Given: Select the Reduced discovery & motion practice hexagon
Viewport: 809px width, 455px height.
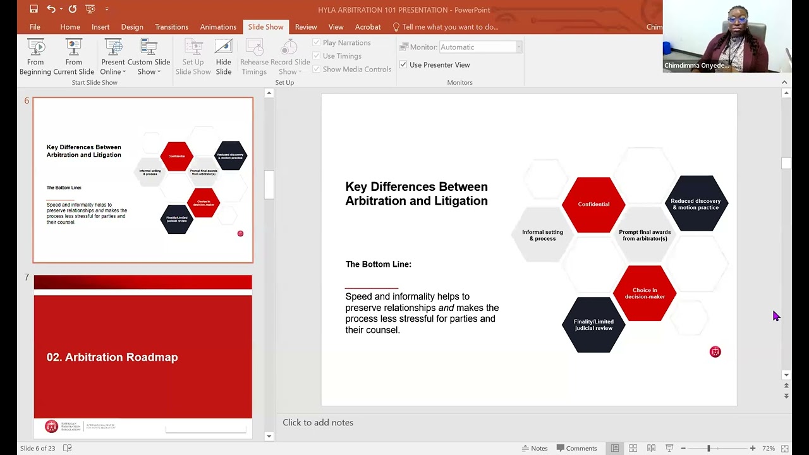Looking at the screenshot, I should [x=695, y=204].
